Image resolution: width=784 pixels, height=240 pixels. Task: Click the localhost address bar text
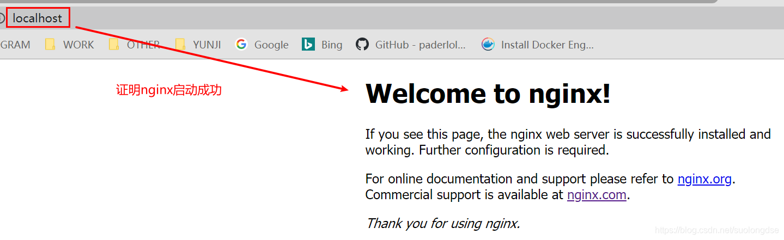38,19
